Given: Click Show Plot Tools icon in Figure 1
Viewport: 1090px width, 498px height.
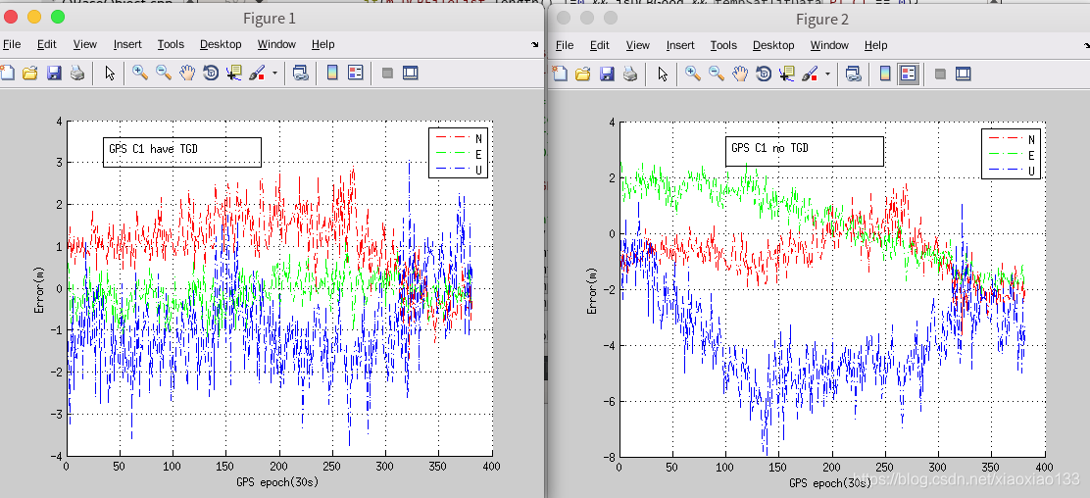Looking at the screenshot, I should click(410, 73).
